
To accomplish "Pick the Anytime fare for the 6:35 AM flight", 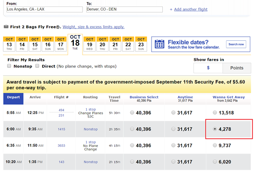I will [173, 145].
